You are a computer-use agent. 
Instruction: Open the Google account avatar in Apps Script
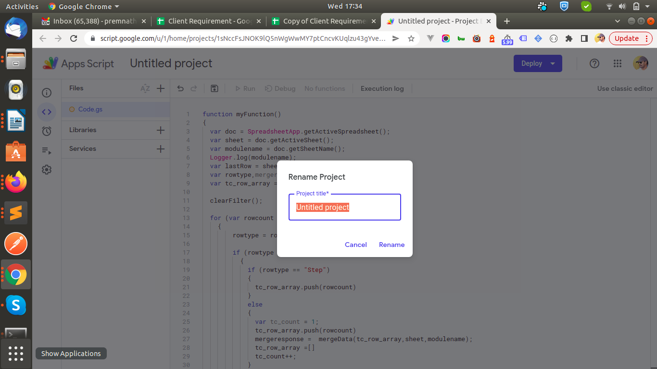click(x=641, y=63)
